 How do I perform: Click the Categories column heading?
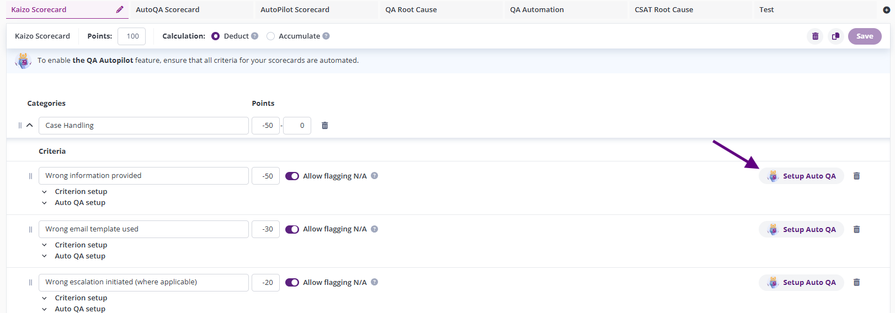(x=46, y=103)
